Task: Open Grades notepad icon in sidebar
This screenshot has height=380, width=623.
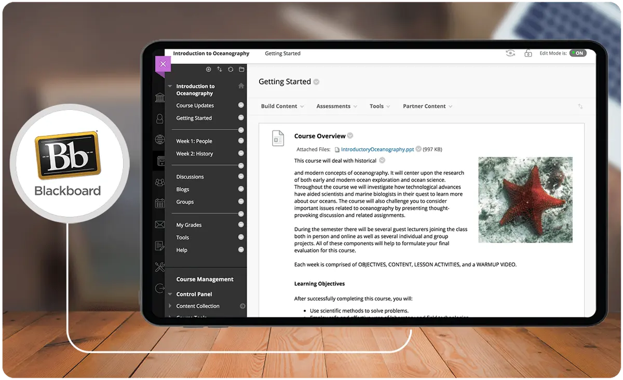Action: (160, 246)
